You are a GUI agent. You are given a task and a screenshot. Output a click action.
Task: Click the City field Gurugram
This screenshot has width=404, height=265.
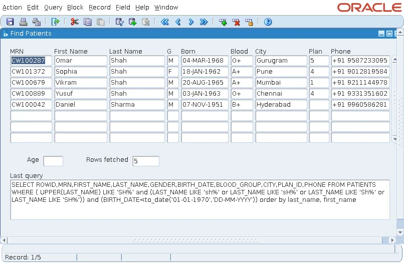pos(281,61)
